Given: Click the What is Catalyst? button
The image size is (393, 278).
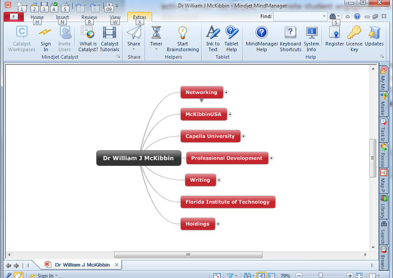Looking at the screenshot, I should tap(88, 38).
